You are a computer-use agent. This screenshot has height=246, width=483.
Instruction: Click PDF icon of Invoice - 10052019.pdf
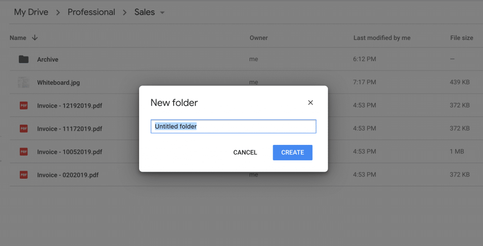pos(24,151)
